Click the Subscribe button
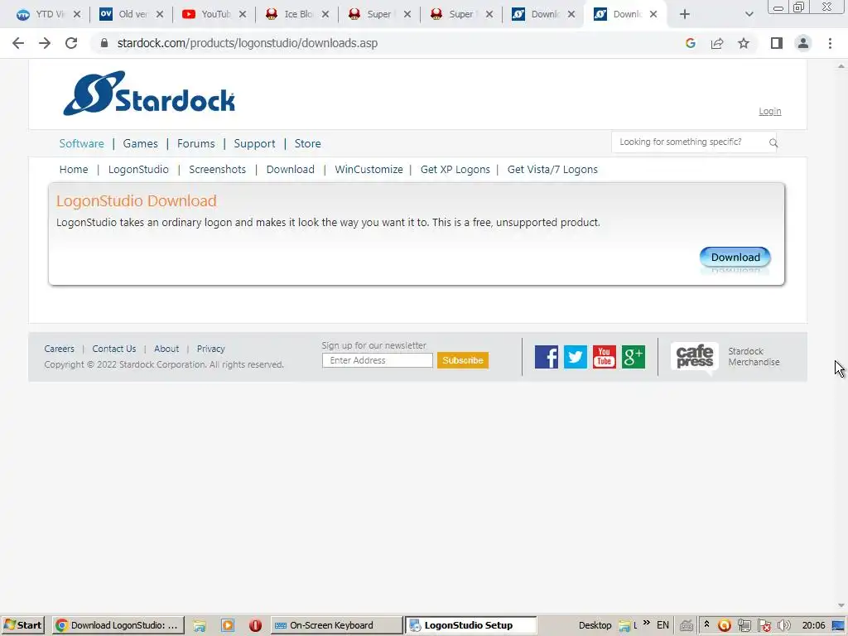The image size is (848, 636). click(463, 360)
